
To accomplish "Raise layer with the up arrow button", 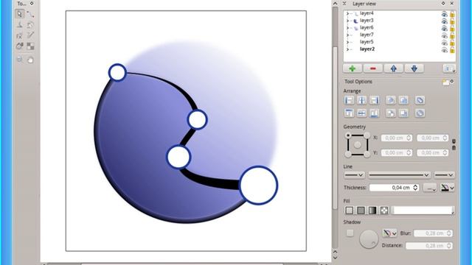I will click(393, 68).
